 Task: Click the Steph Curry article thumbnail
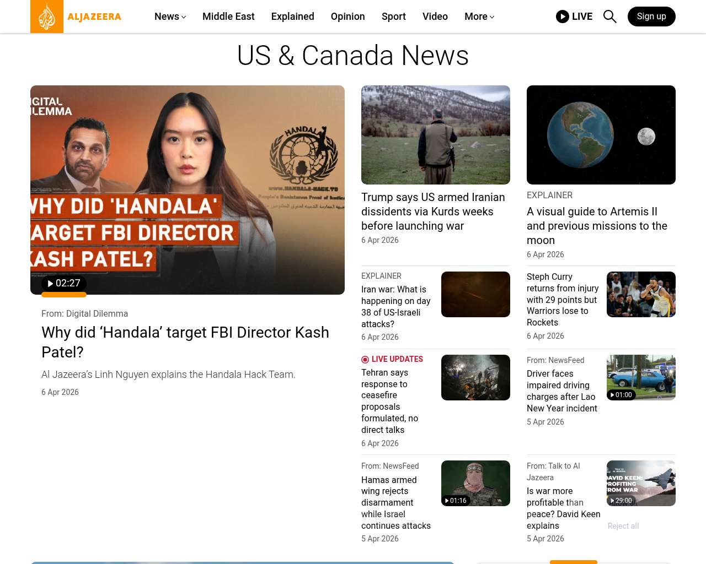click(640, 294)
